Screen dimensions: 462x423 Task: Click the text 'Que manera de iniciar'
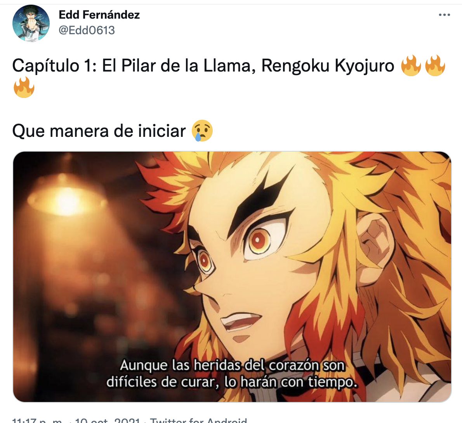pos(99,131)
